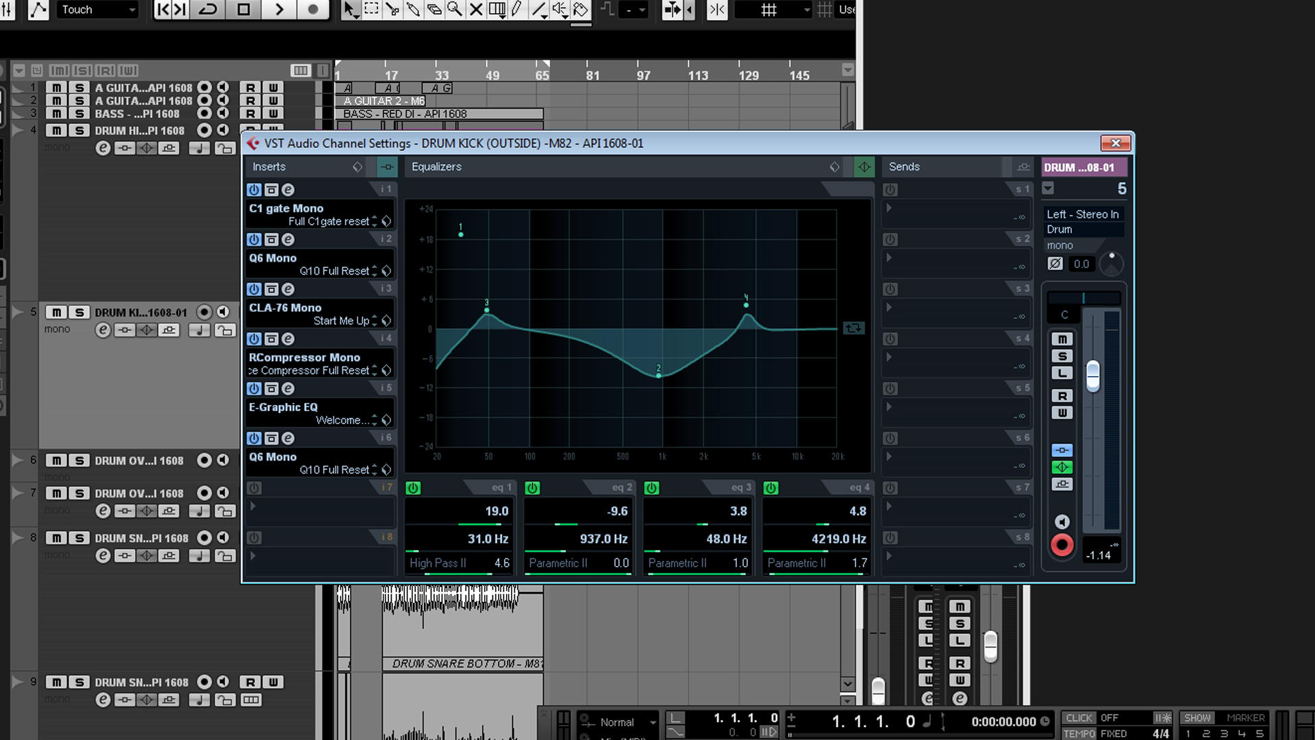
Task: Open channel select dropdown arrow by 5
Action: [x=1048, y=188]
